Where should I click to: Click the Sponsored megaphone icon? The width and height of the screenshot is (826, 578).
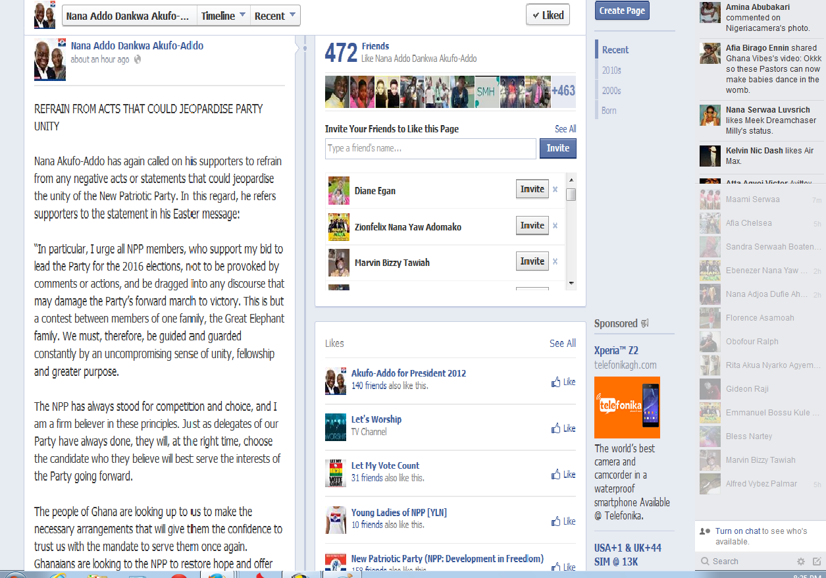tap(645, 323)
